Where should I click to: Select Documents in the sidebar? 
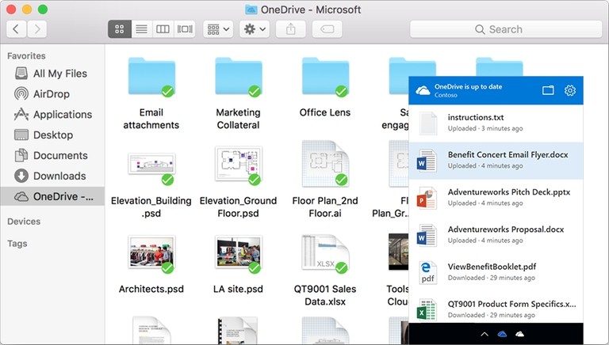point(52,155)
